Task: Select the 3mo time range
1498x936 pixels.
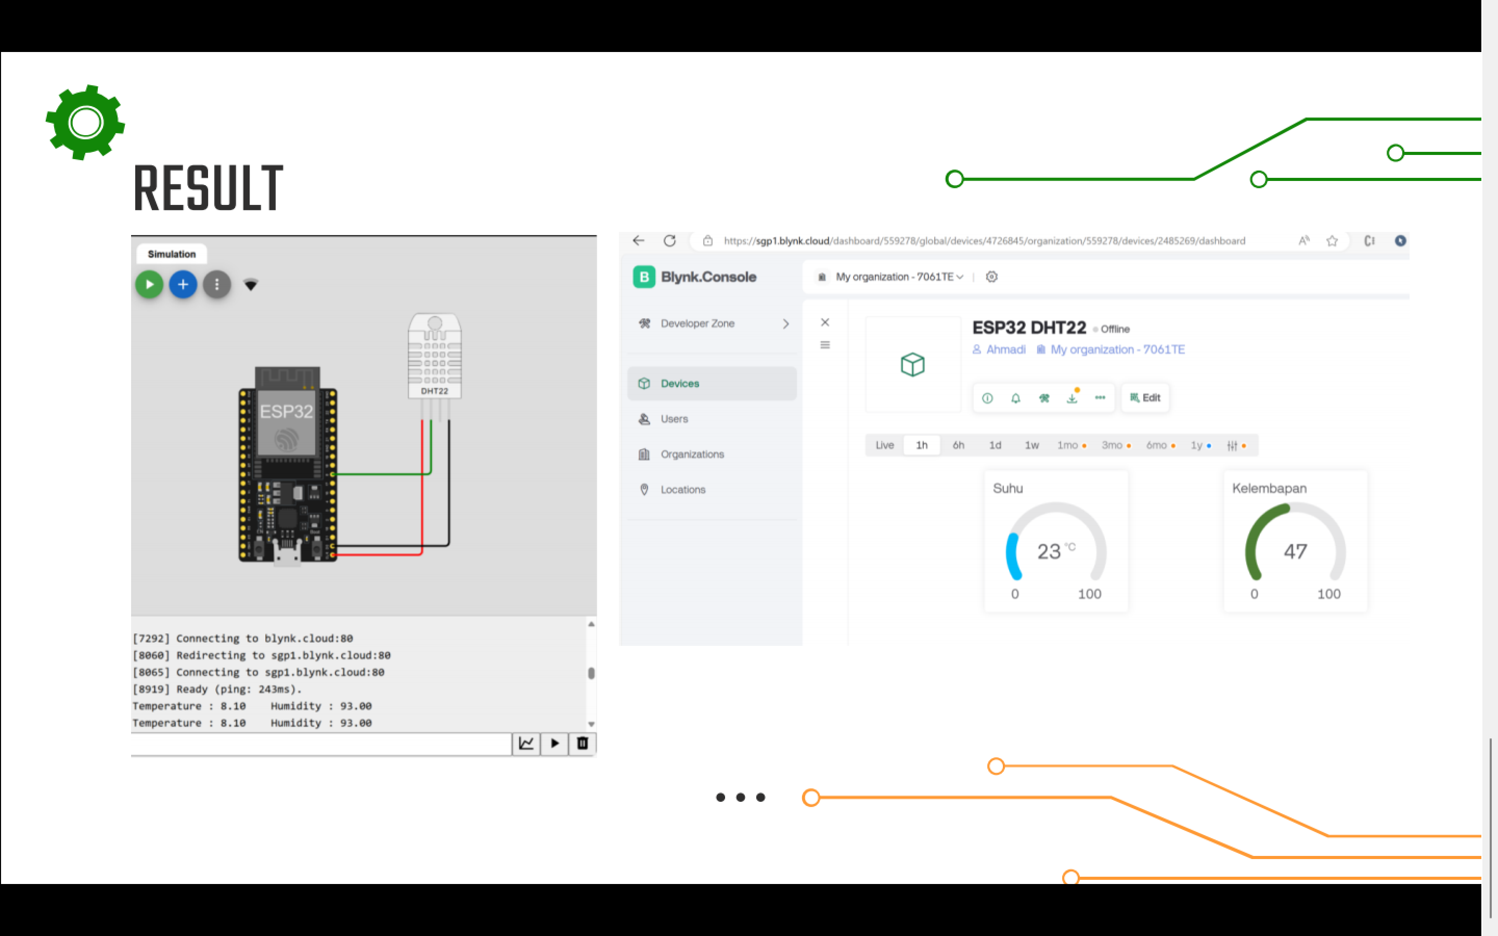Action: pos(1116,445)
